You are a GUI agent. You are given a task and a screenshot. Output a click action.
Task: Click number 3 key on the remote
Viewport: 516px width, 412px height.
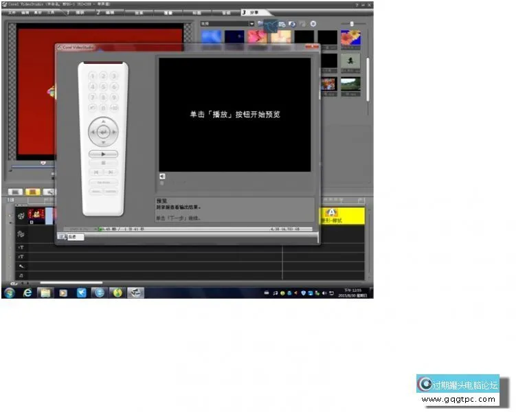click(114, 76)
